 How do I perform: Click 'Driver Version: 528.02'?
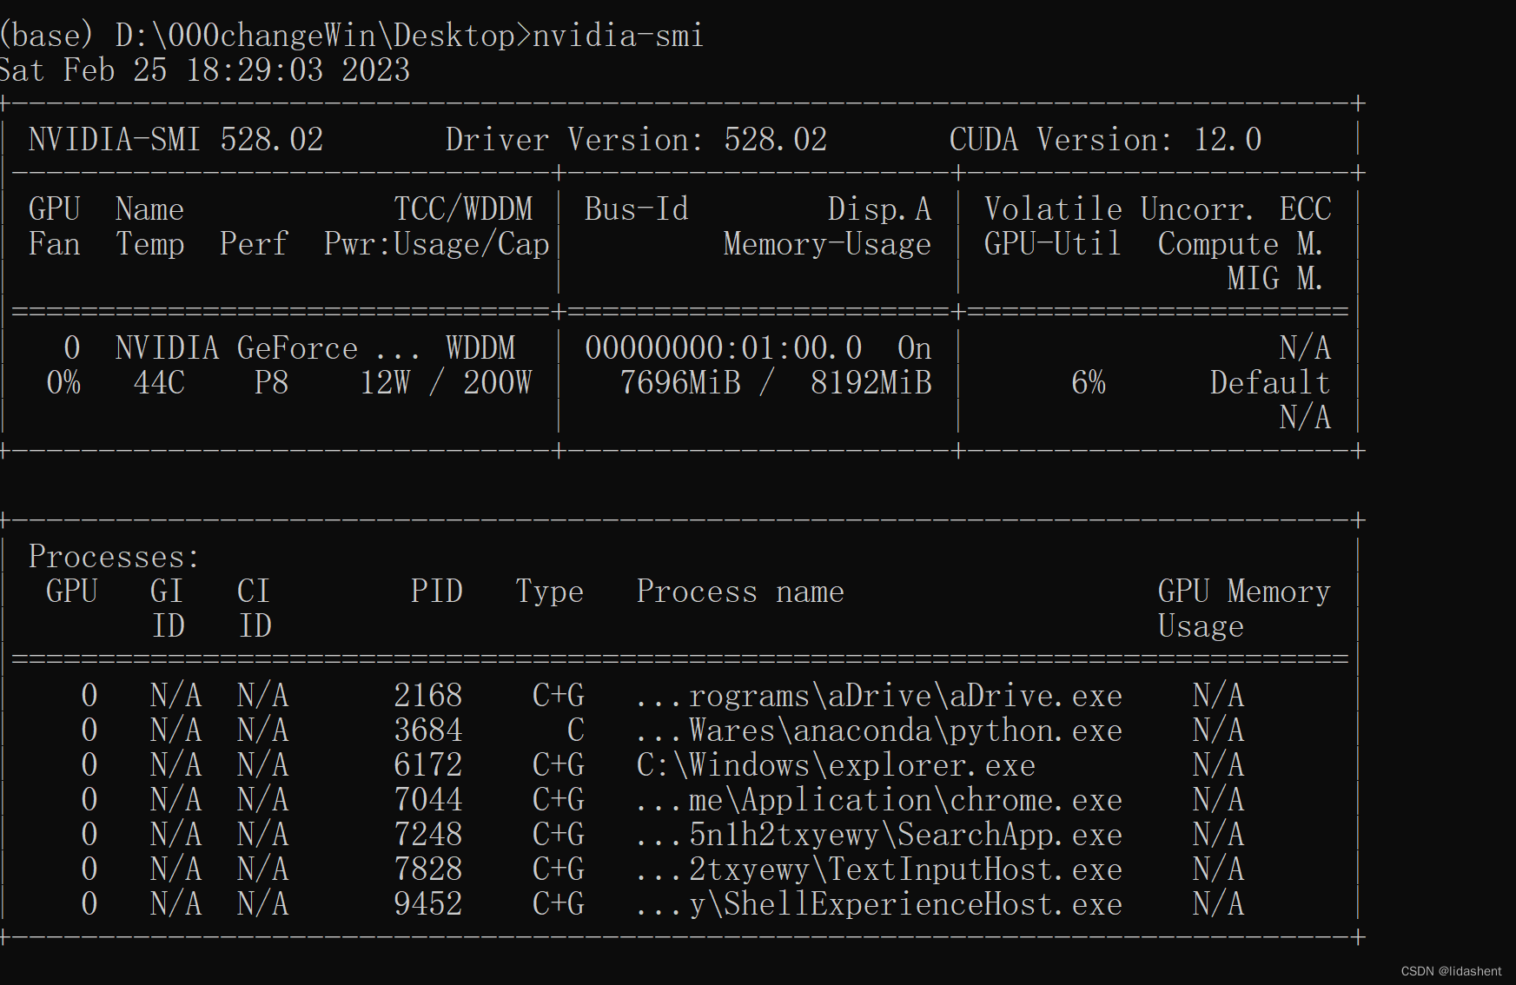[x=636, y=140]
